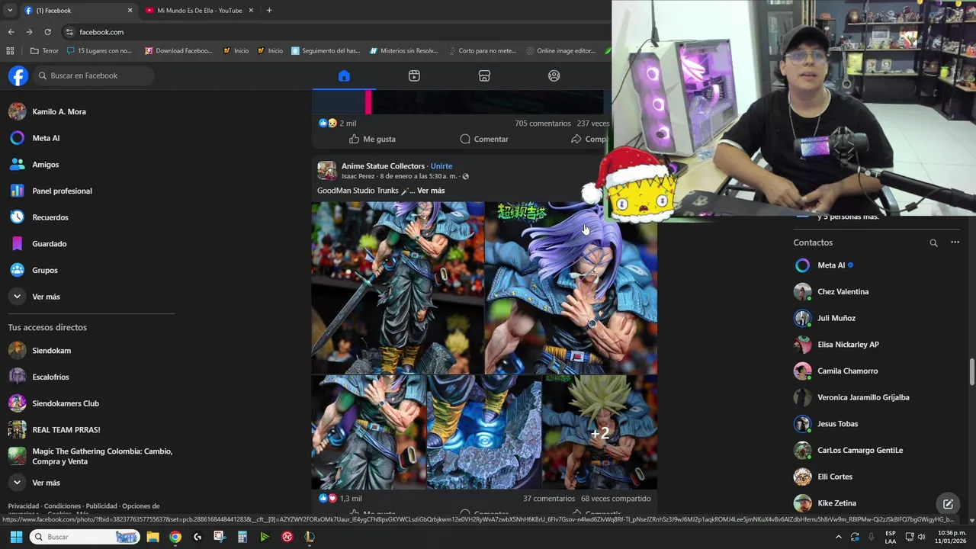This screenshot has height=549, width=976.
Task: Open full-body Trunks statue photo with sword
Action: [397, 287]
